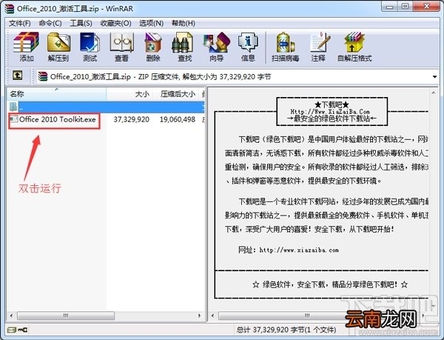Click status bar total 总计 37,329,920 text
This screenshot has width=444, height=340.
click(x=286, y=330)
